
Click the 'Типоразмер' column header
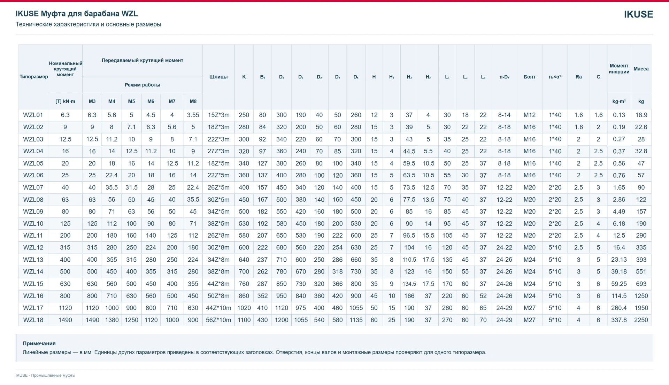[x=33, y=77]
